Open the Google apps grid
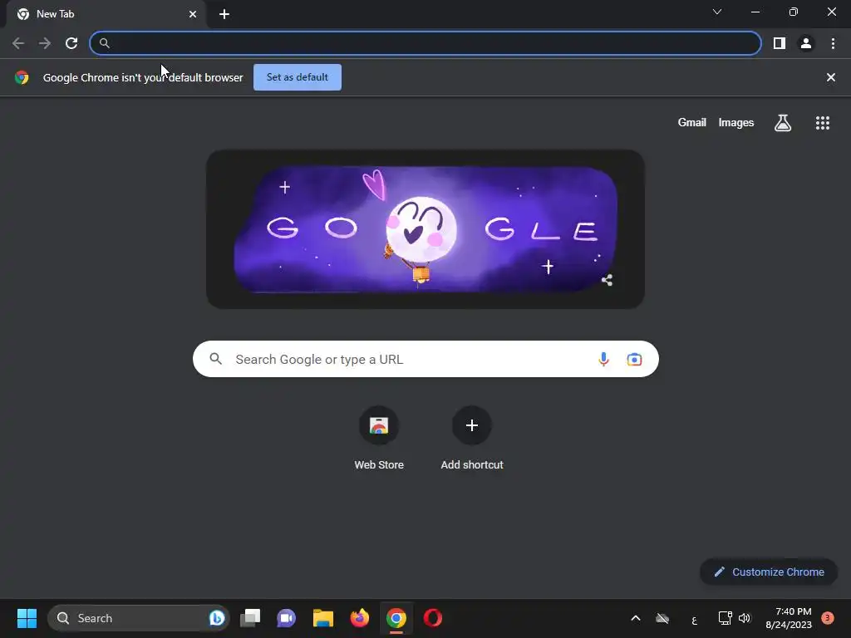This screenshot has height=638, width=851. click(823, 123)
